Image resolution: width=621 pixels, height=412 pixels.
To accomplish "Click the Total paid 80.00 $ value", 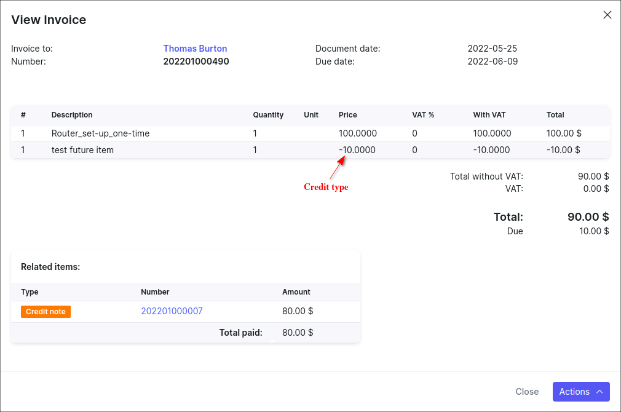I will pos(298,333).
